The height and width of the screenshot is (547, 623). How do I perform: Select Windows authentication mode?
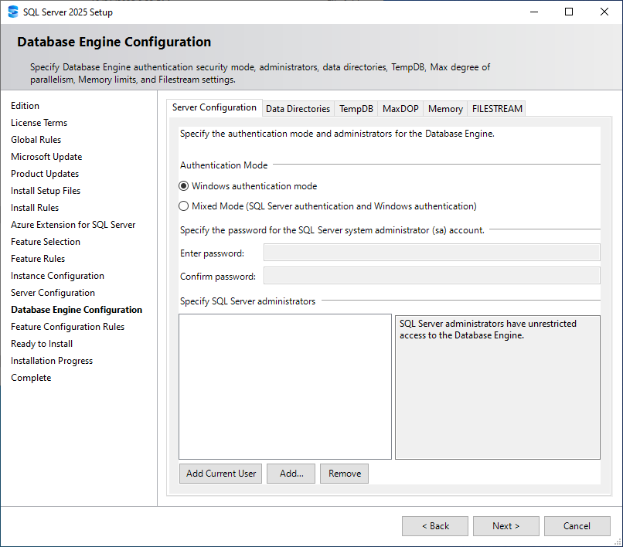[183, 185]
